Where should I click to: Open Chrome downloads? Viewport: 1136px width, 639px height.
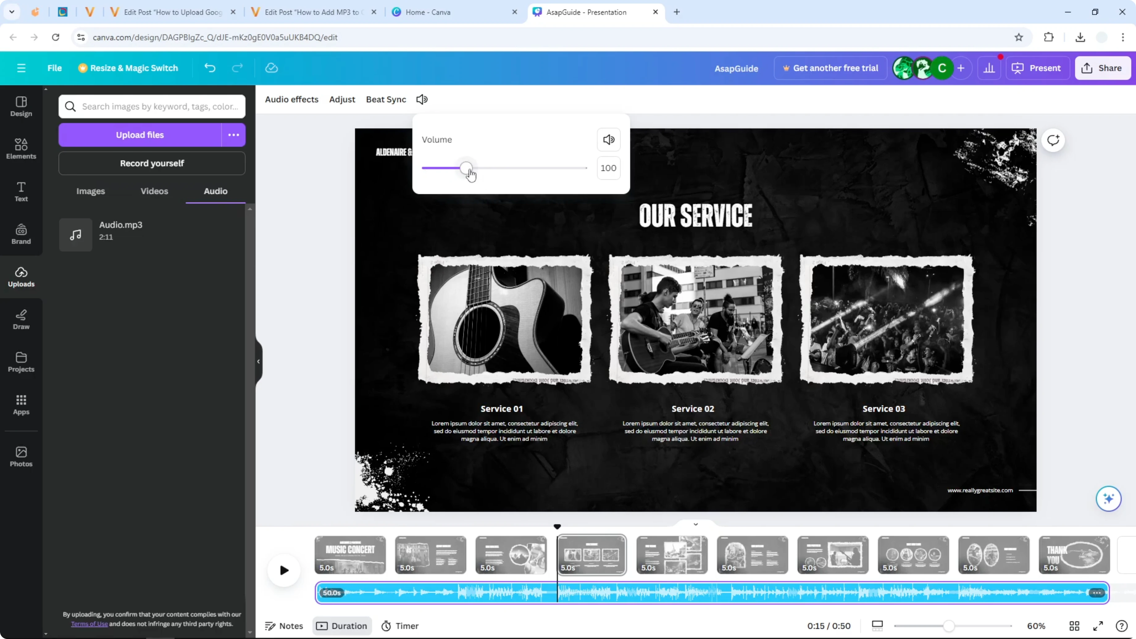(1080, 37)
